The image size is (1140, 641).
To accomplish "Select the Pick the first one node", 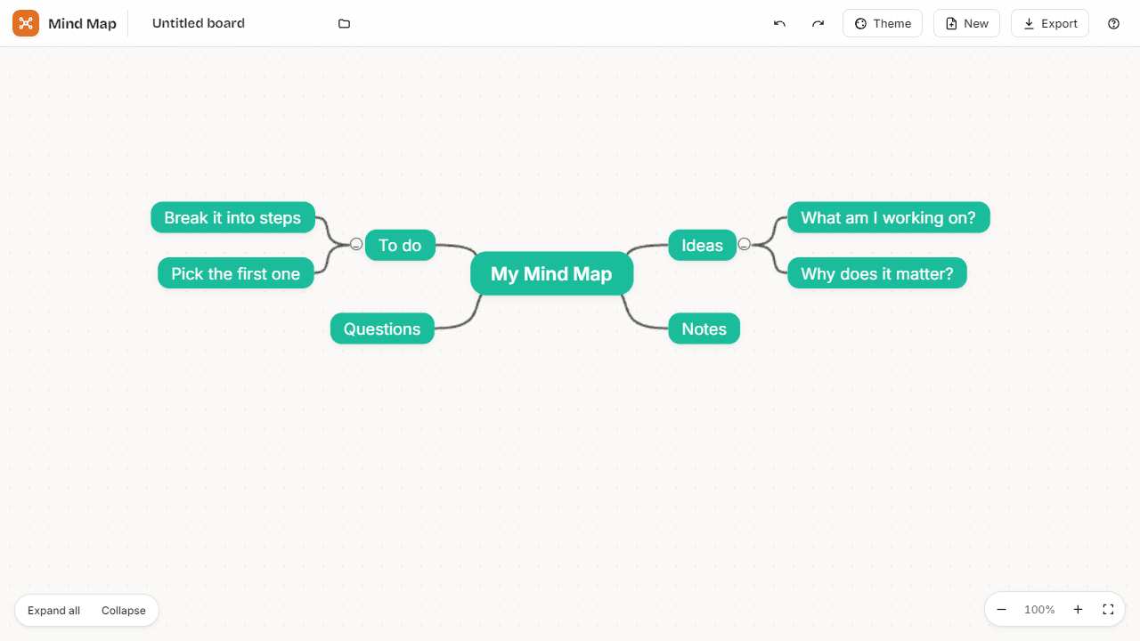I will 236,273.
